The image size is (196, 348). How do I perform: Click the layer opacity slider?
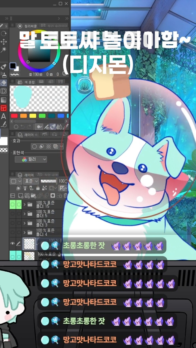coord(48,181)
